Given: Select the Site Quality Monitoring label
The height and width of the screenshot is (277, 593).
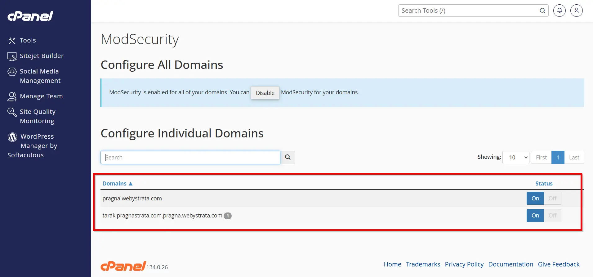Looking at the screenshot, I should coord(38,116).
